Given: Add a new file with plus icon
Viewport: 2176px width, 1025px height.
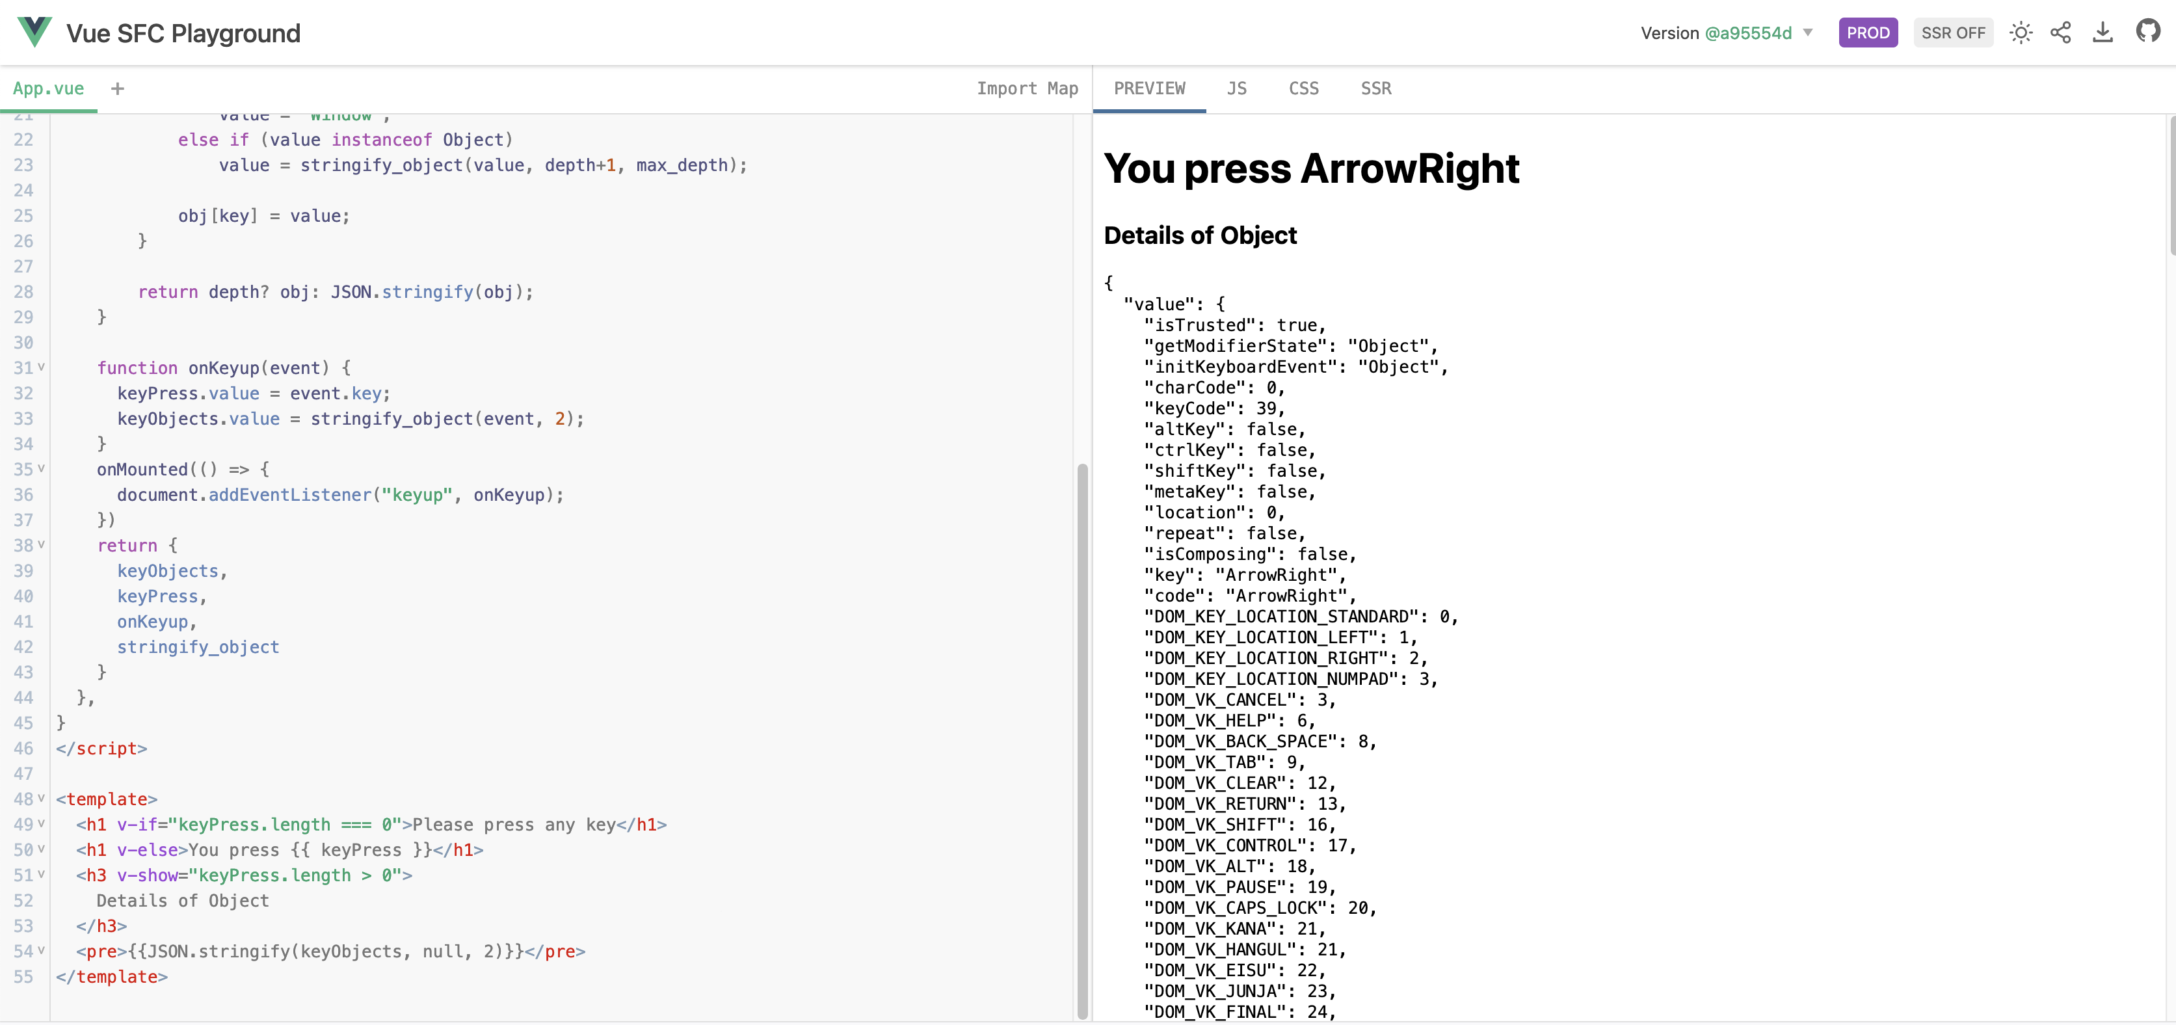Looking at the screenshot, I should pos(118,88).
